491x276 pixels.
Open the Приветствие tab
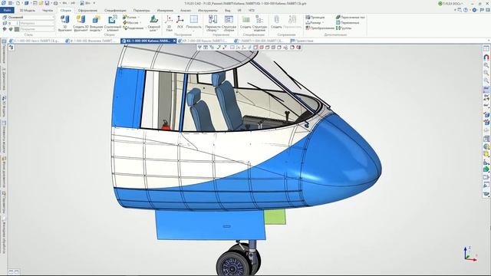[x=302, y=41]
